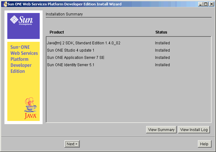This screenshot has width=216, height=152.
Task: Click the Next > button
Action: 72,144
